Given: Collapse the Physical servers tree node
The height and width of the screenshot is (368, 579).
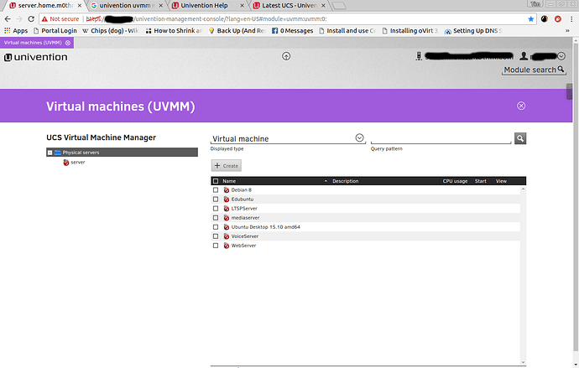Looking at the screenshot, I should point(50,153).
